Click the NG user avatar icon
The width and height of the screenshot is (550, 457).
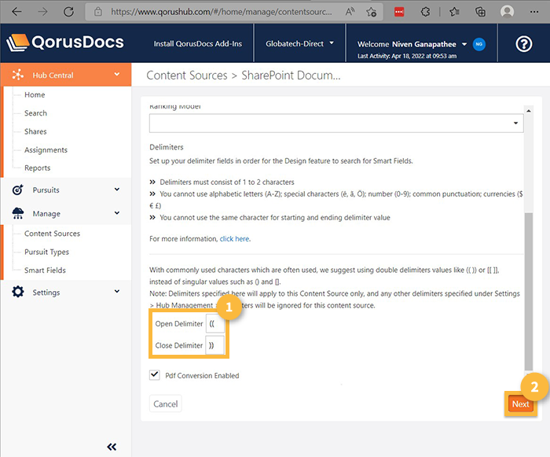coord(479,44)
